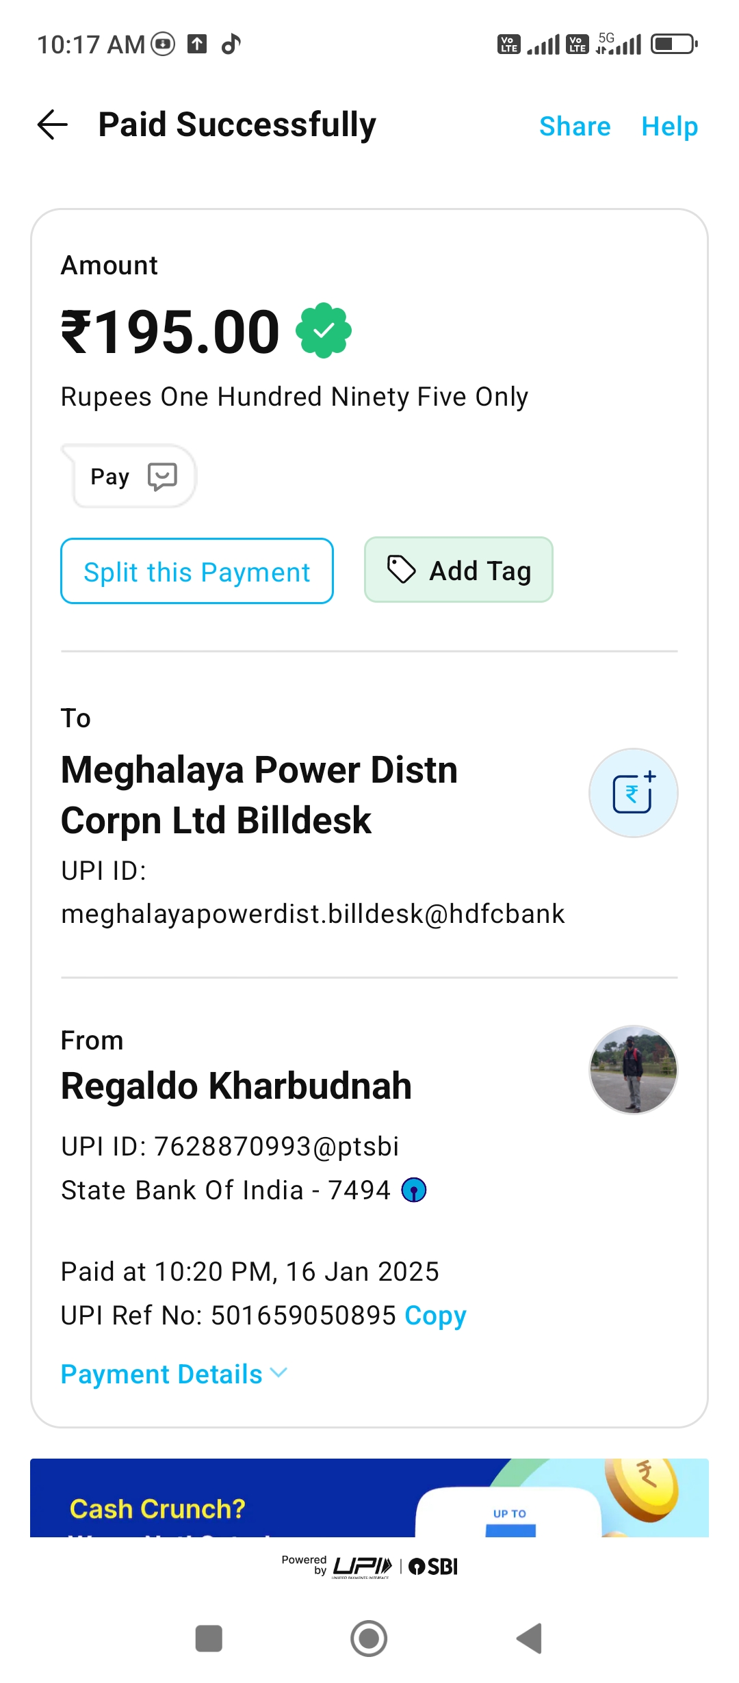Screen dimensions: 739x1683
Task: Tap Split this Payment button
Action: (x=197, y=571)
